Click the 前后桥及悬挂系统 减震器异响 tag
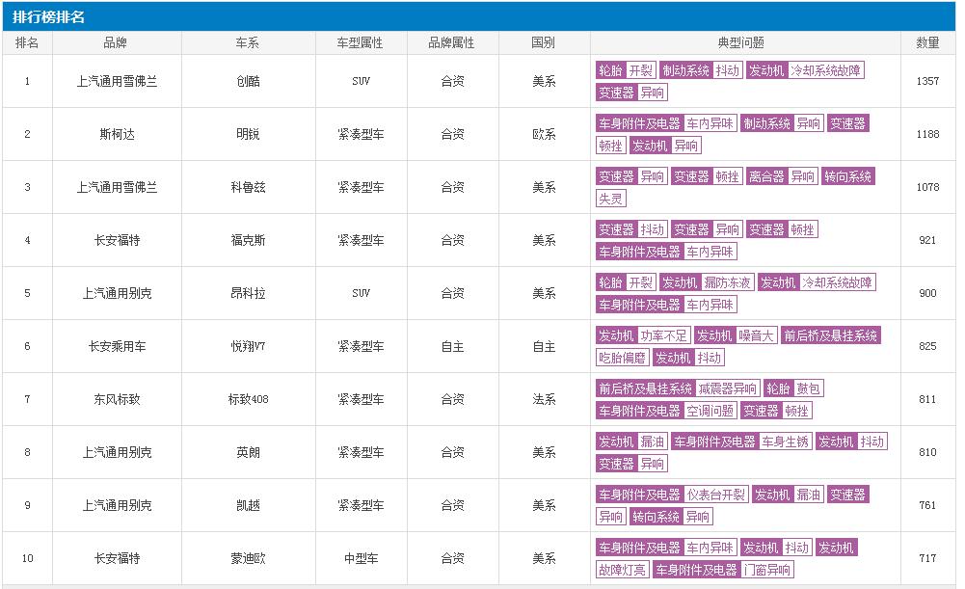The height and width of the screenshot is (589, 965). [679, 388]
